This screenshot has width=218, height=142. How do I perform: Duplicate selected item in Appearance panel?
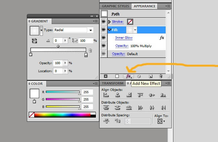click(151, 77)
